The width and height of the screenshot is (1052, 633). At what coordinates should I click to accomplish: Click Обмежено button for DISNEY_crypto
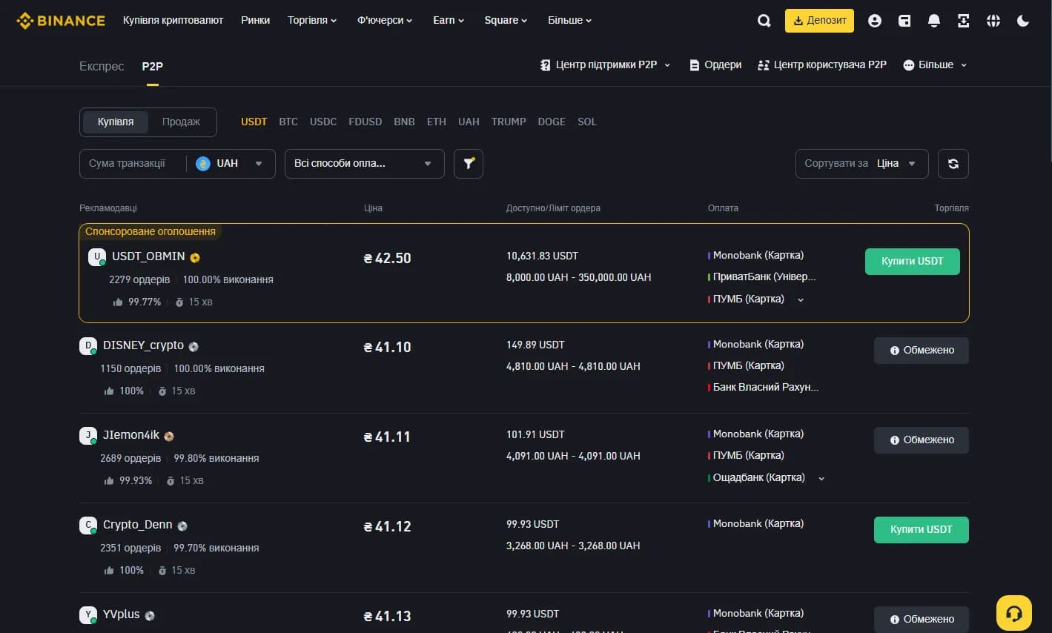click(921, 351)
